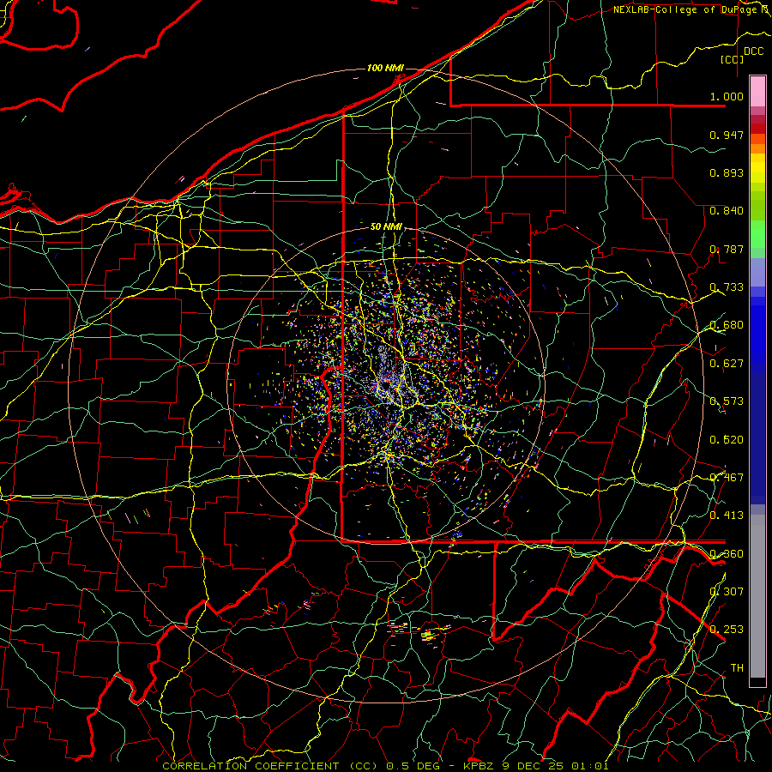This screenshot has height=772, width=772.
Task: Pick the bright green color bar segment
Action: click(757, 234)
